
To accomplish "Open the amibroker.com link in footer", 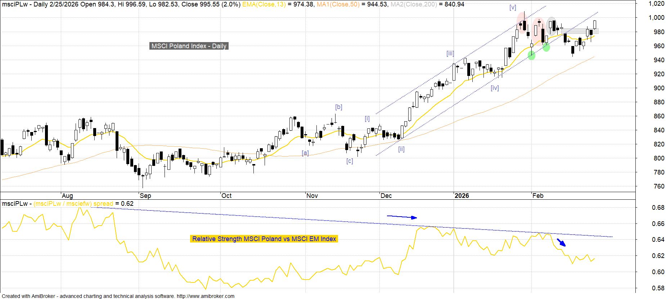I will click(205, 296).
